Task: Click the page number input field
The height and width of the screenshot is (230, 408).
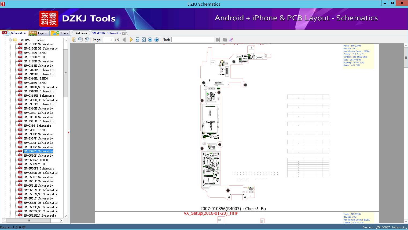Action: [108, 40]
